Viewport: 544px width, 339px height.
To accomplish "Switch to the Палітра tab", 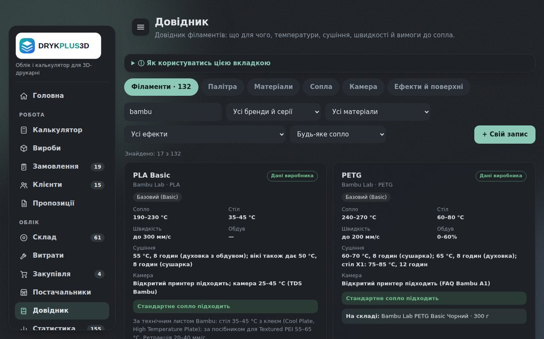I will pyautogui.click(x=223, y=87).
